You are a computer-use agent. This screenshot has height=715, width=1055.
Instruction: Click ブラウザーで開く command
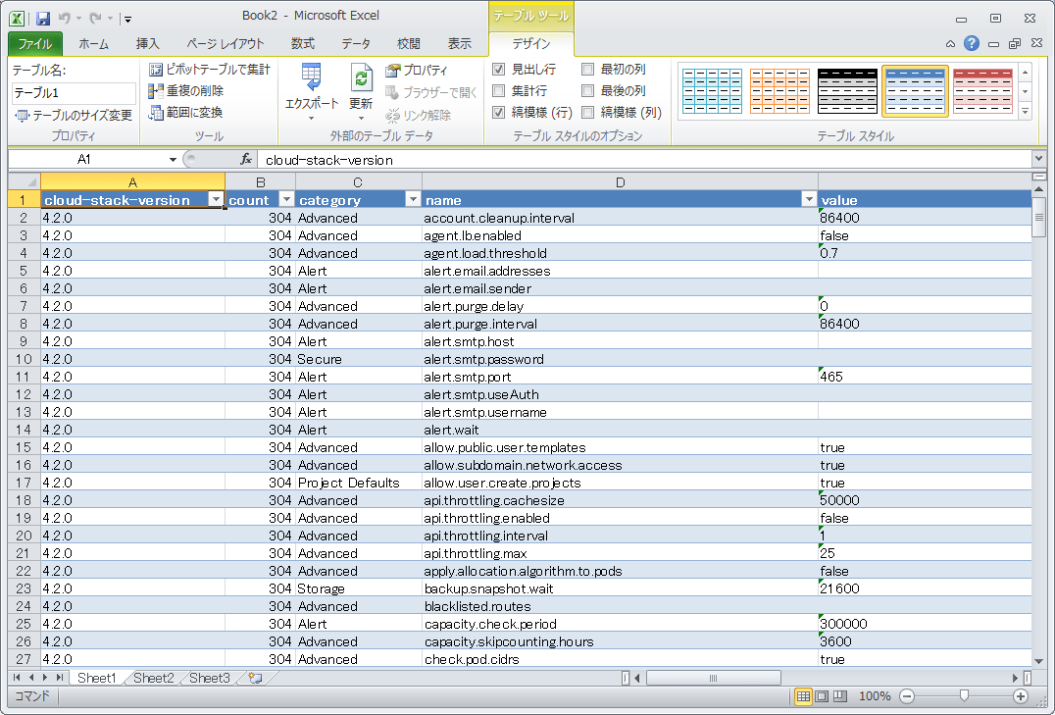(431, 92)
